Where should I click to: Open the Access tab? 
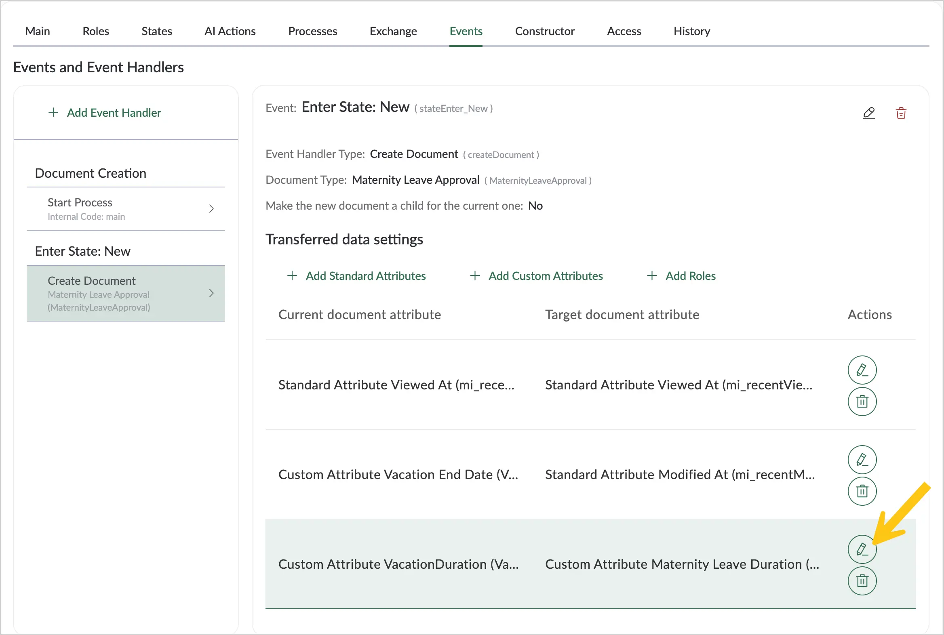(624, 31)
